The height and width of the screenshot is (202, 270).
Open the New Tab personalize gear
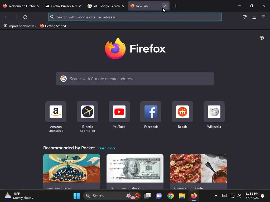coord(262,38)
